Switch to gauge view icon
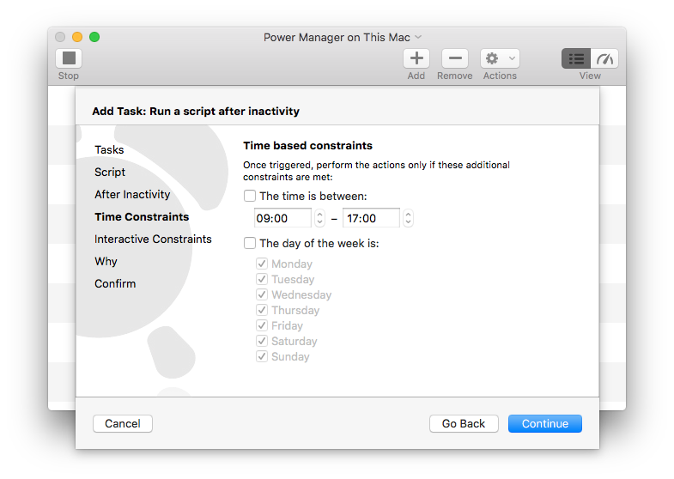Screen dimensions: 674x479 [604, 58]
